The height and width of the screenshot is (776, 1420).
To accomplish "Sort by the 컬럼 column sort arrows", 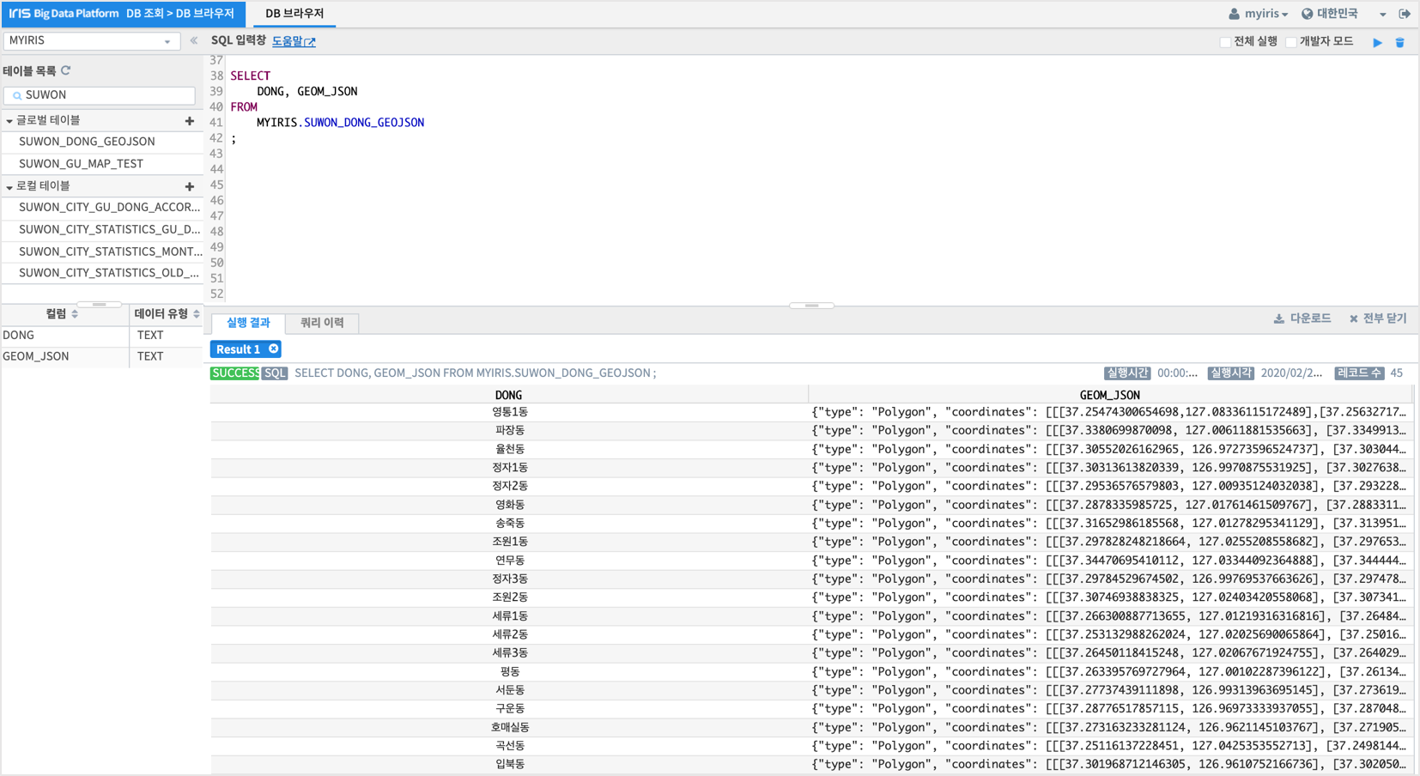I will click(75, 314).
